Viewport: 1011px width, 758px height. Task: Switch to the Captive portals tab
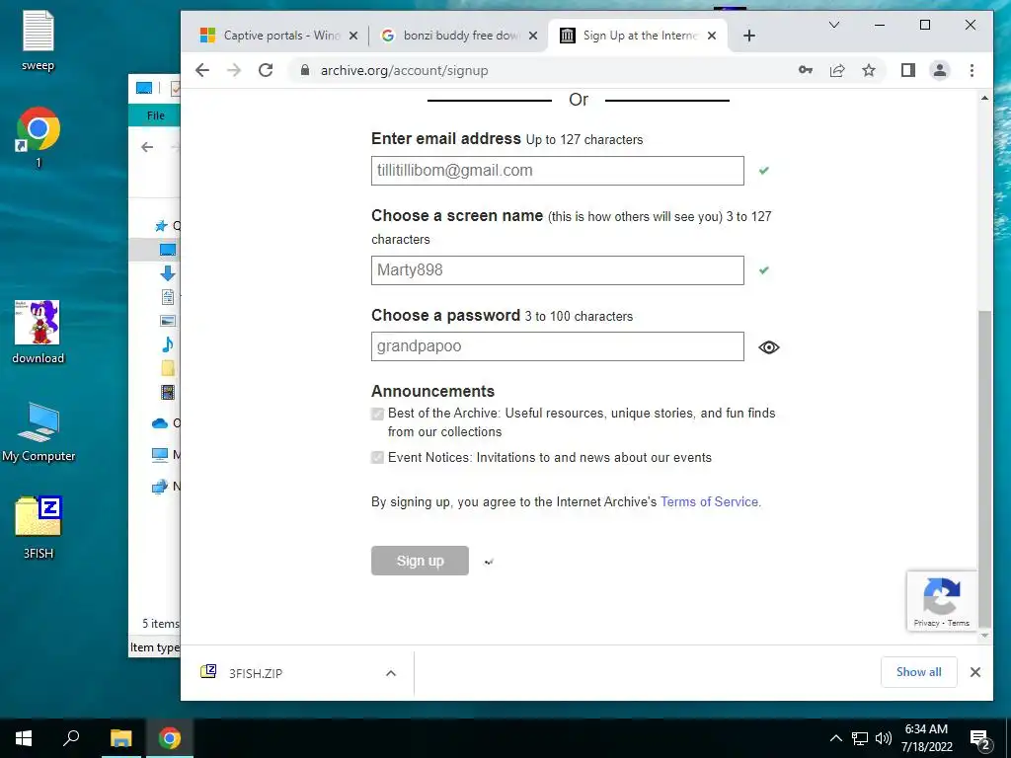(270, 36)
